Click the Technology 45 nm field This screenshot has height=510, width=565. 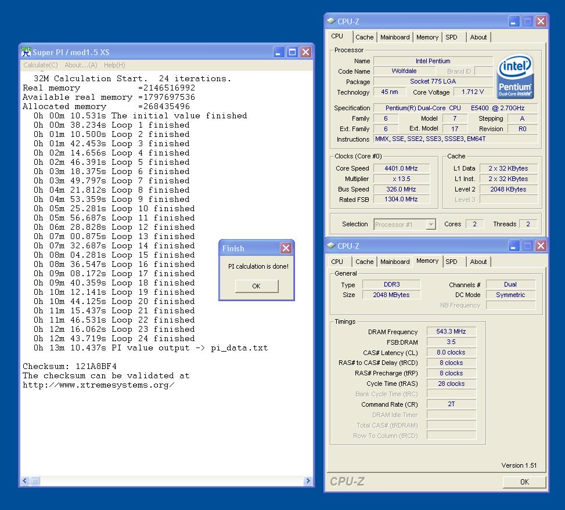pyautogui.click(x=389, y=92)
